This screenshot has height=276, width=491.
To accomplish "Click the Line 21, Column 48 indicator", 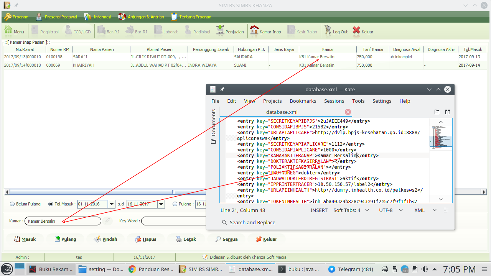I will click(243, 210).
